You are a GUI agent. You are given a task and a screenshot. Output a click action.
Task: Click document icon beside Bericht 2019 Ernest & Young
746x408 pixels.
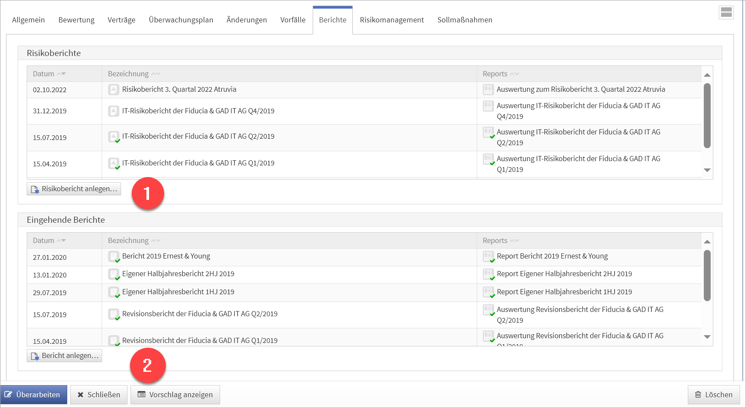[113, 257]
